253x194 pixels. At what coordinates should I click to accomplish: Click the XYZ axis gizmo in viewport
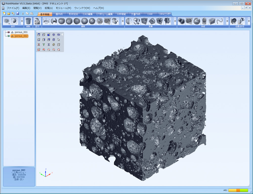click(46, 173)
